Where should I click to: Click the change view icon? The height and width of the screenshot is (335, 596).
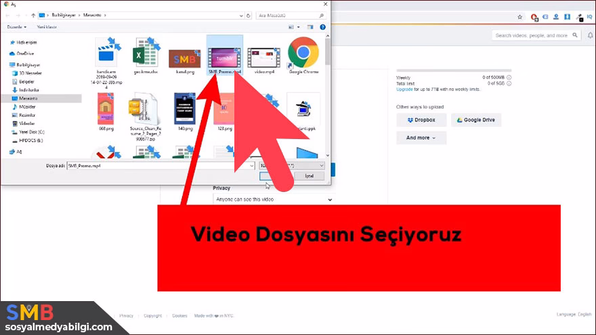click(x=291, y=27)
